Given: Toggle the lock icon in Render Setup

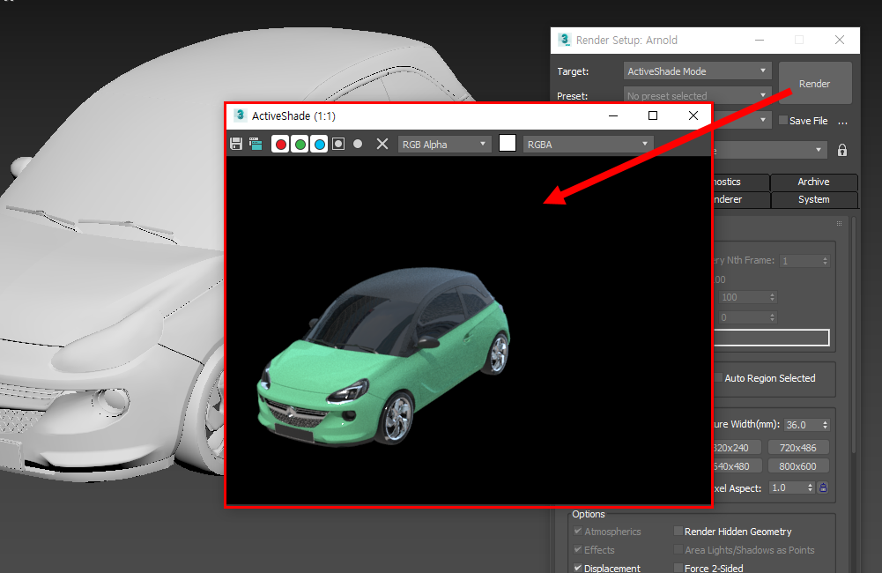Looking at the screenshot, I should (x=842, y=150).
